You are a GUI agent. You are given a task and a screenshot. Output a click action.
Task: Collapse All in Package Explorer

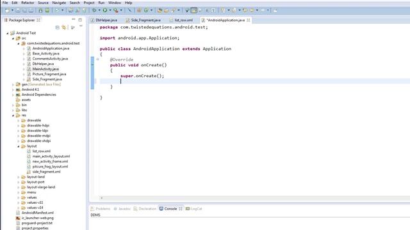[x=57, y=27]
